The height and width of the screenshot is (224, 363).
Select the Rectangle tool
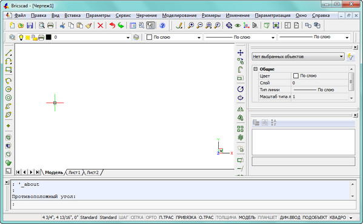[8, 70]
